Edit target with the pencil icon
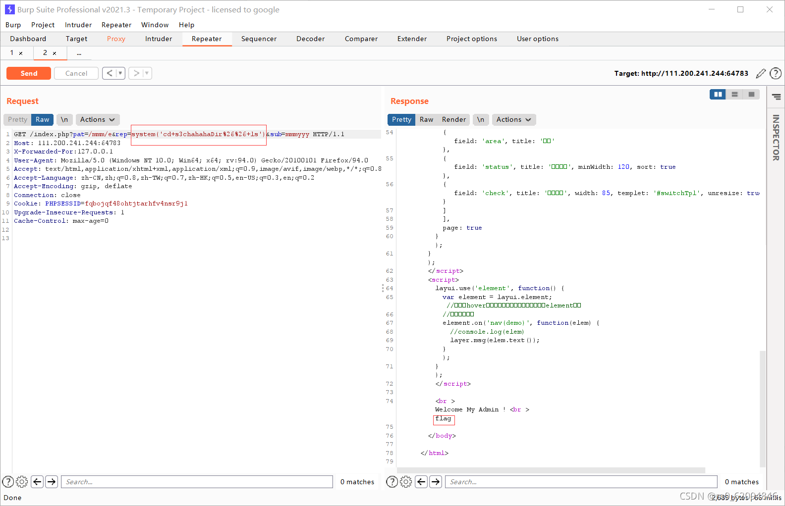Screen dimensions: 785x506 (761, 74)
